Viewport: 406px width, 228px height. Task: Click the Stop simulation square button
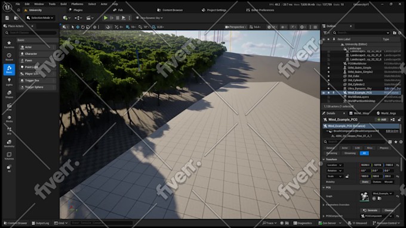[x=118, y=18]
